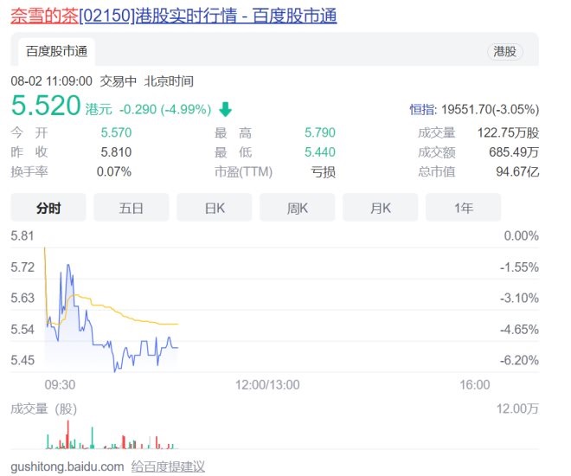Screen dimensions: 571x476
Task: Open the 给百度提建议 feedback link
Action: 168,466
